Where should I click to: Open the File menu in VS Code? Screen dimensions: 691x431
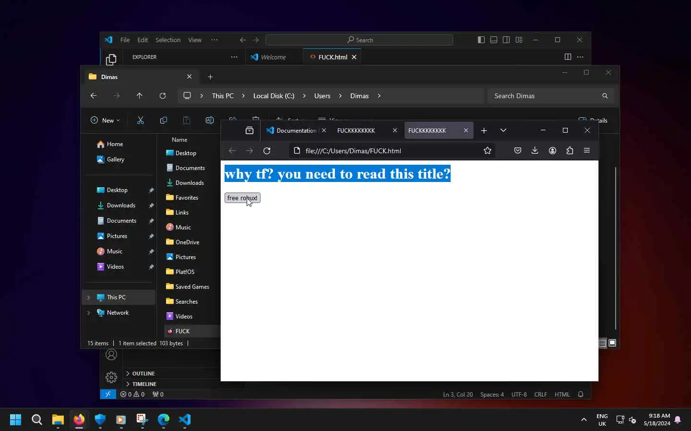click(x=125, y=40)
